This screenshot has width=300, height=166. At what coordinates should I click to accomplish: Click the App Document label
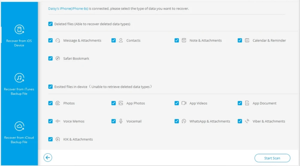264,103
